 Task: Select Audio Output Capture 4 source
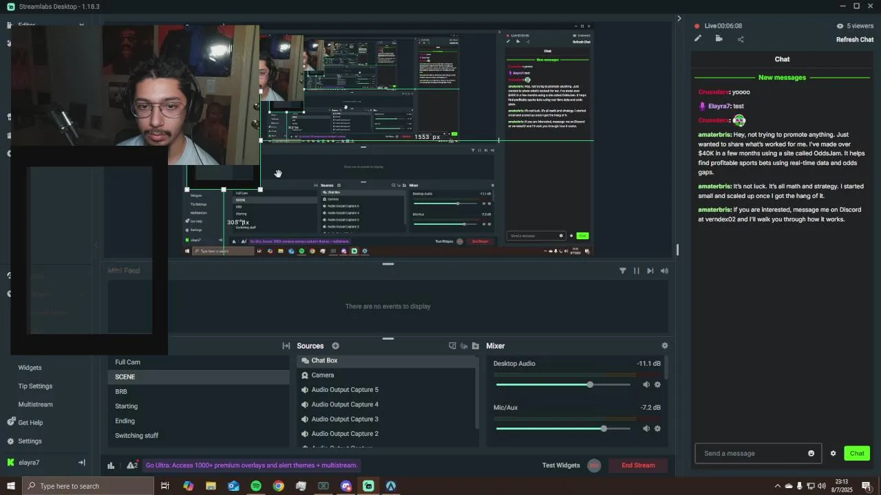[x=386, y=404]
